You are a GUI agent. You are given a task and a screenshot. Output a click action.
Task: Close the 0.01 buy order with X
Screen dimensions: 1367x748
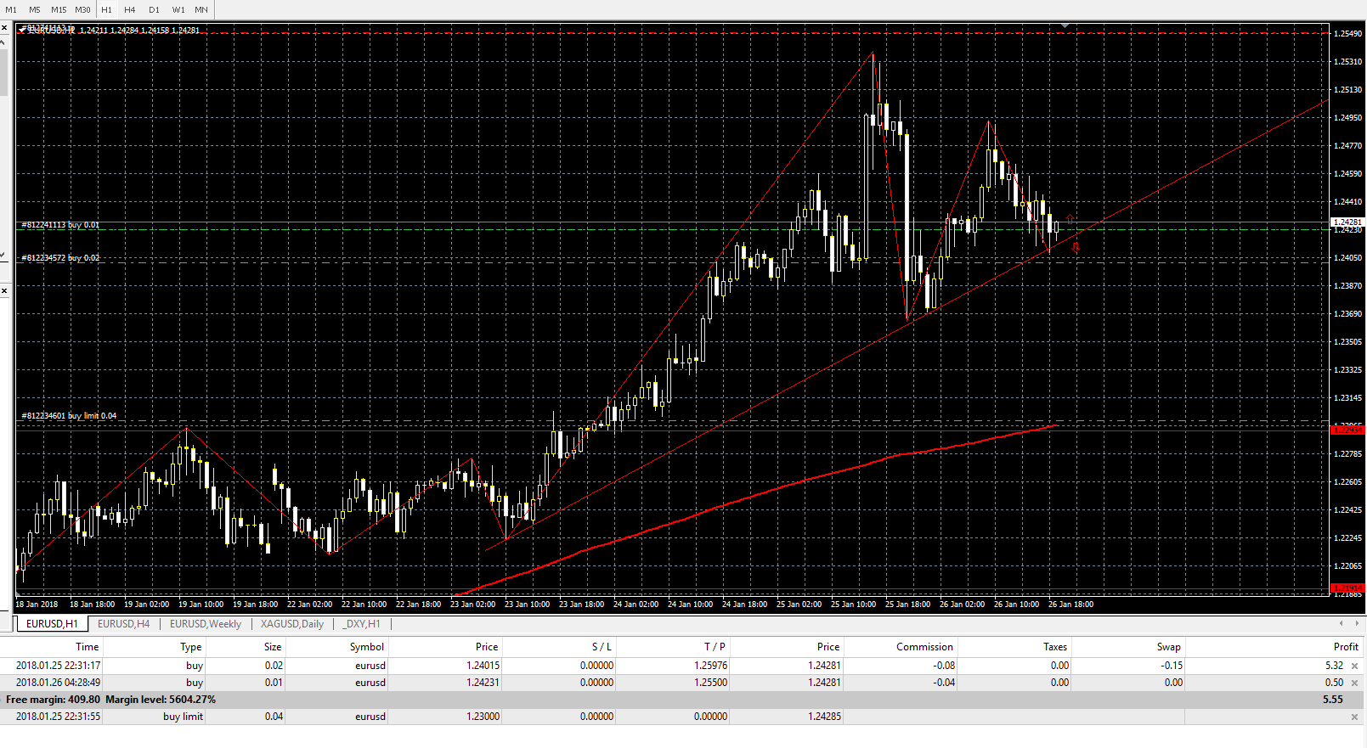coord(1354,683)
